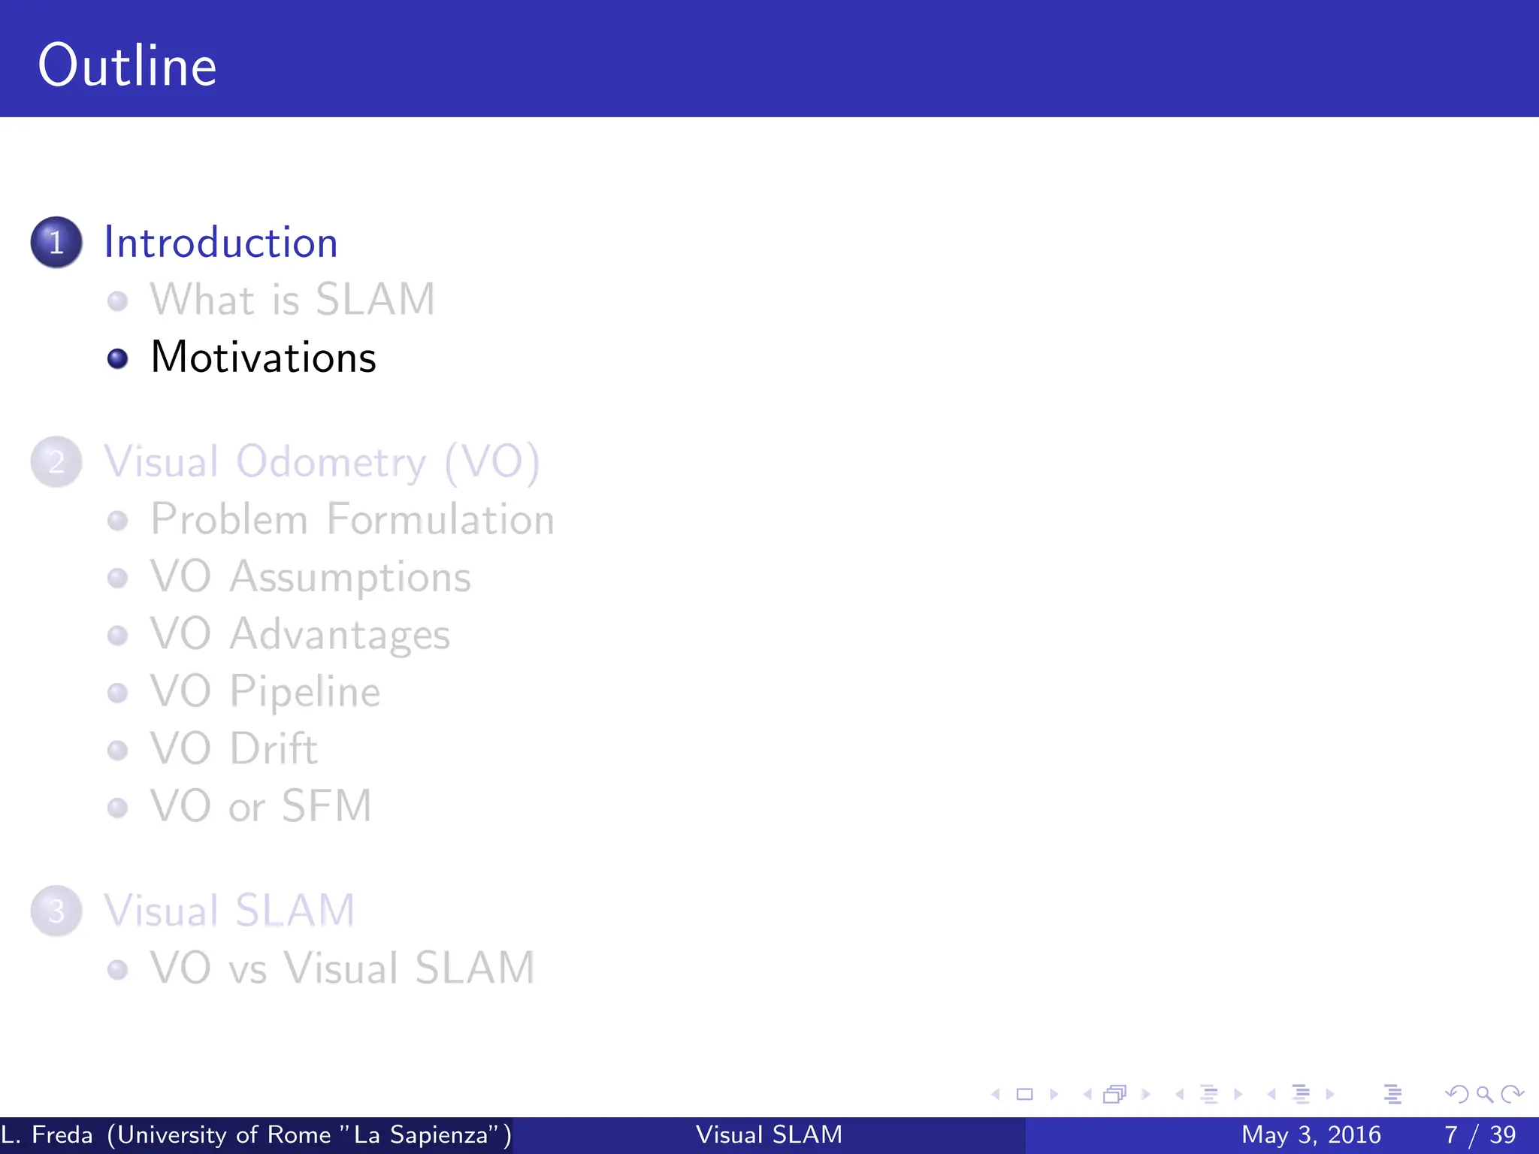This screenshot has width=1539, height=1154.
Task: Click the Visual SLAM footer title
Action: [x=769, y=1134]
